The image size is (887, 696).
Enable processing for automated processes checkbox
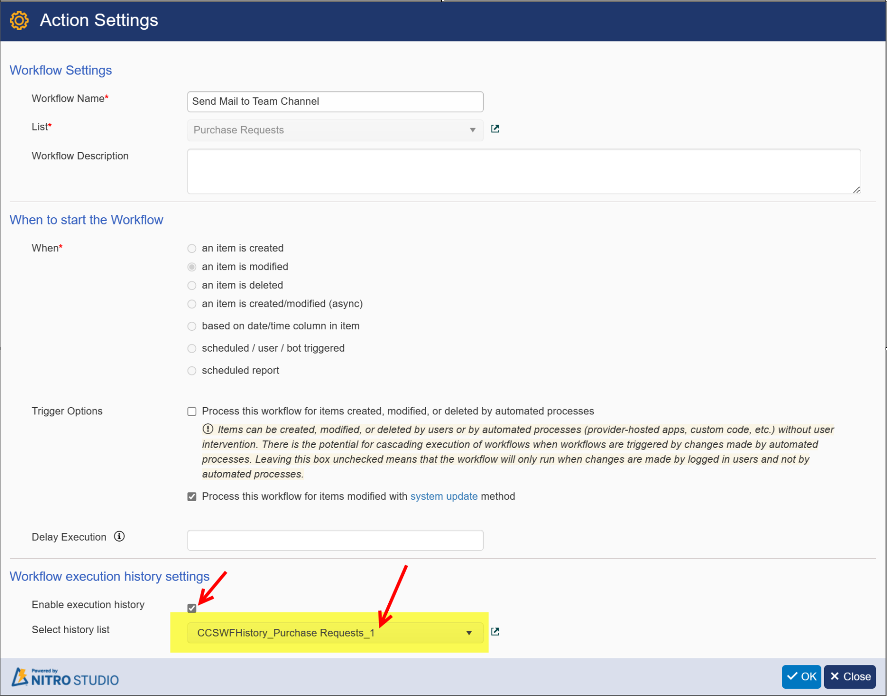tap(192, 412)
